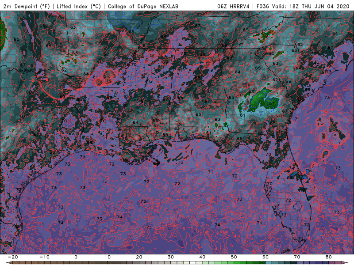Viewport: 354px width, 265px height.
Task: Click the 0 label on the color scale
Action: [76, 257]
